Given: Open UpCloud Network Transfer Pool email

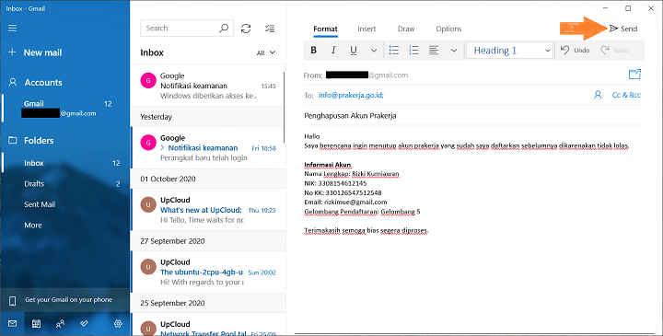Looking at the screenshot, I should click(x=208, y=325).
